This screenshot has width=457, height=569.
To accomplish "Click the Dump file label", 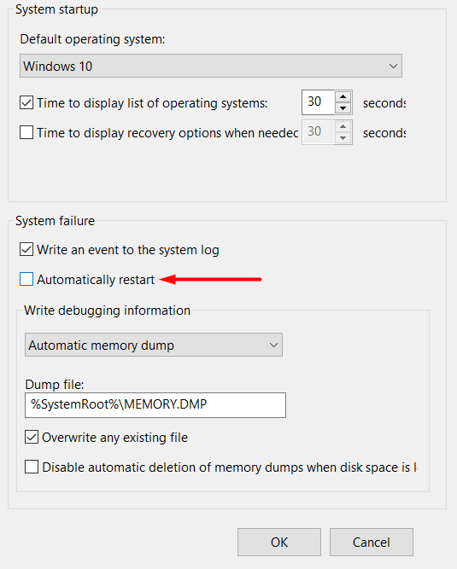I will coord(55,384).
